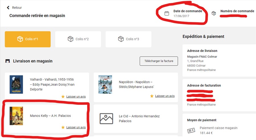Leave a review for Manos Kelly
This screenshot has width=256, height=140.
(76, 127)
